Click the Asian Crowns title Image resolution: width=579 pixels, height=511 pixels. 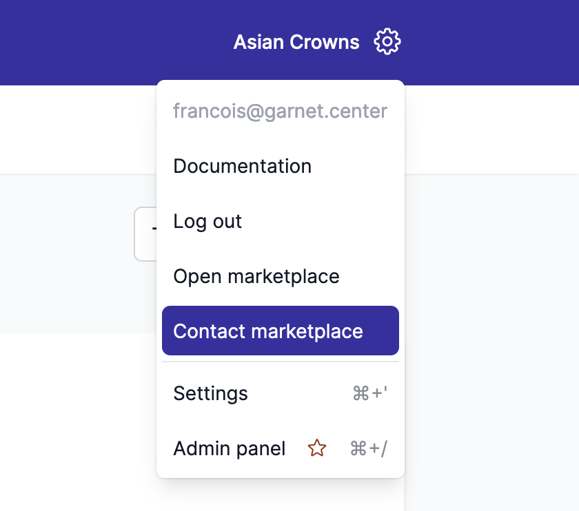(x=296, y=42)
